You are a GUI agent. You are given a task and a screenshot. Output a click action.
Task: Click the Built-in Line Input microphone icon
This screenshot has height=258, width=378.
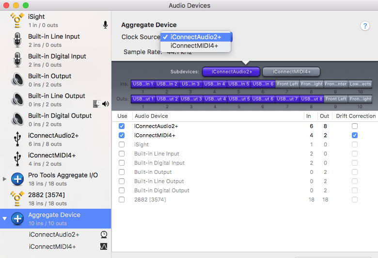(x=17, y=40)
